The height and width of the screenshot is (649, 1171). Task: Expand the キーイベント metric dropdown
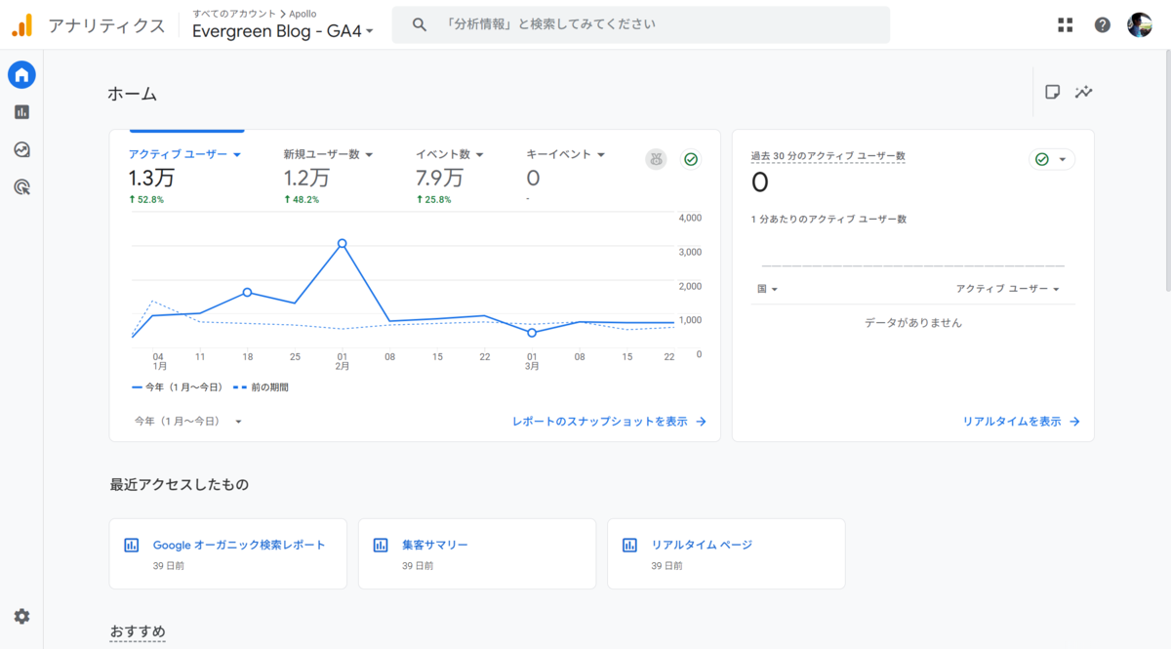(x=601, y=154)
